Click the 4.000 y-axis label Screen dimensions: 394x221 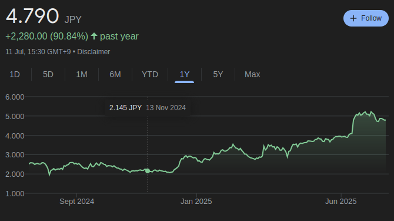click(15, 136)
